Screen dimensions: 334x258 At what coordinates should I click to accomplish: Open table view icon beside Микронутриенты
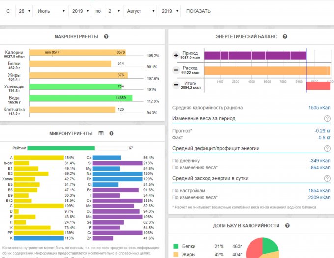coord(101,133)
